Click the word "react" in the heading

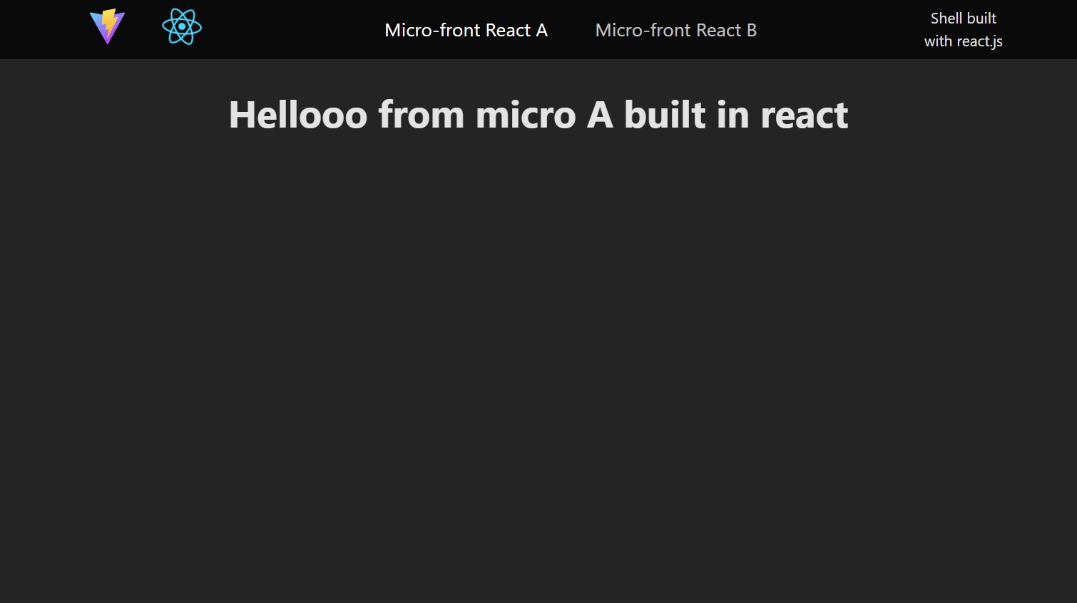804,115
